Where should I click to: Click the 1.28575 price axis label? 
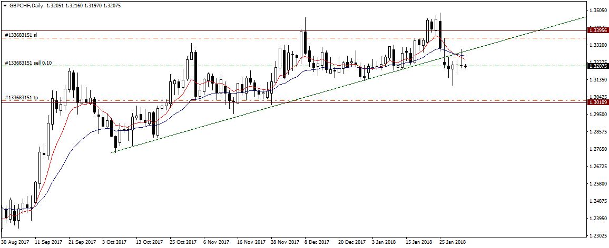(x=598, y=132)
